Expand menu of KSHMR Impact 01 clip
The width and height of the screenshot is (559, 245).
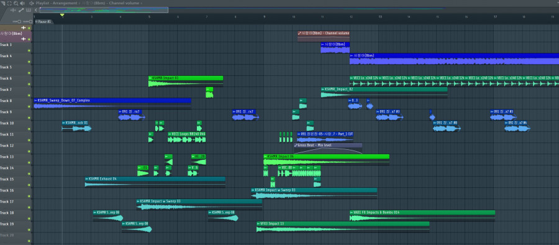coord(150,78)
